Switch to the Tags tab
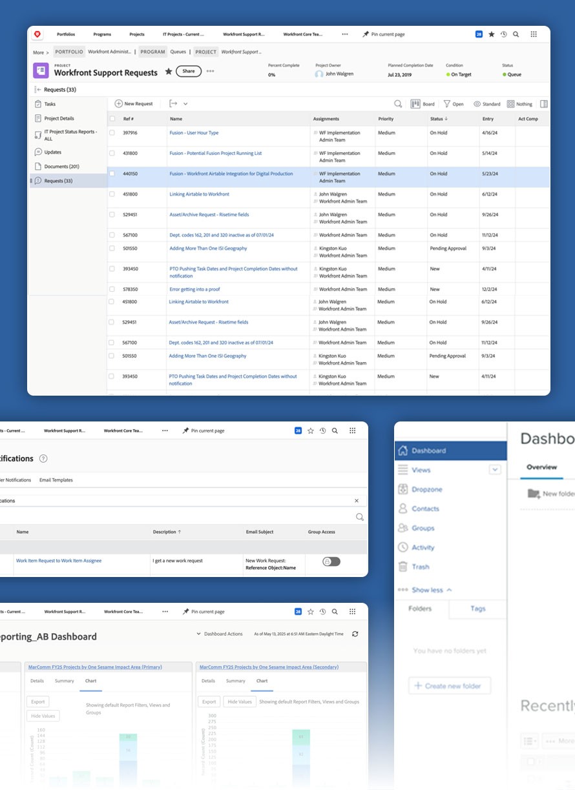The height and width of the screenshot is (790, 575). tap(478, 608)
